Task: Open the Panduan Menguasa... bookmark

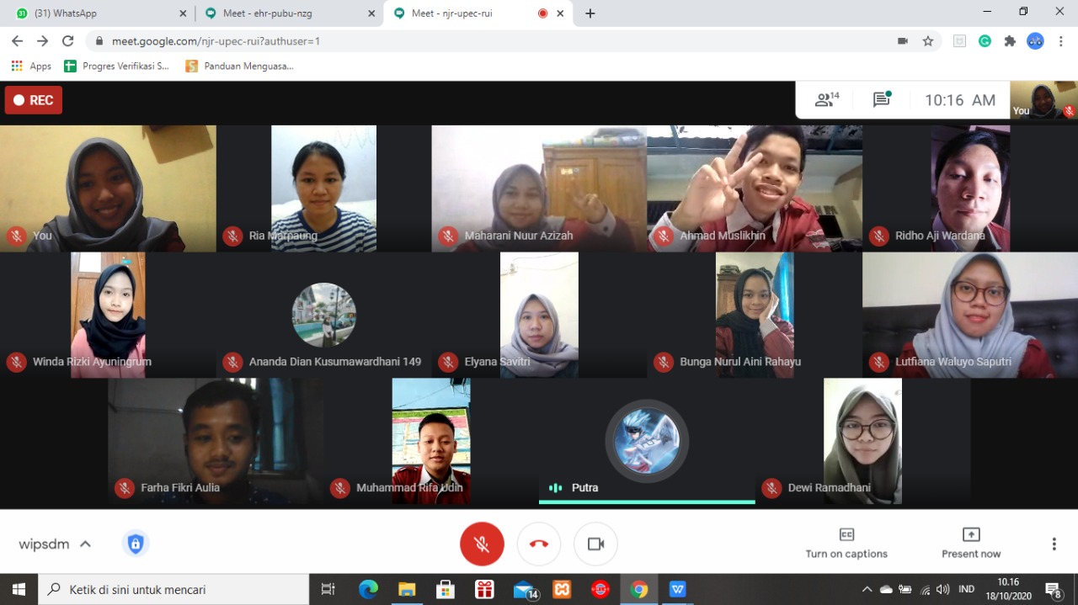Action: coord(239,66)
